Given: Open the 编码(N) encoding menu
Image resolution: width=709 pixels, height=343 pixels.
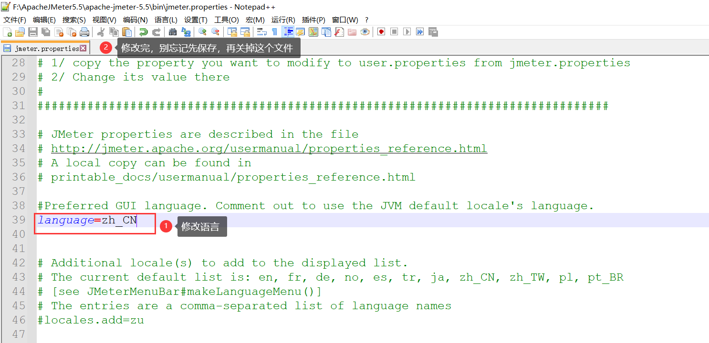Looking at the screenshot, I should [136, 20].
